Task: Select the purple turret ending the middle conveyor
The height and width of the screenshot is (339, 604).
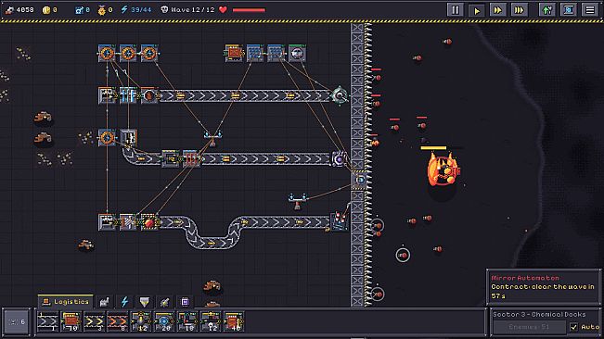Action: click(x=339, y=158)
